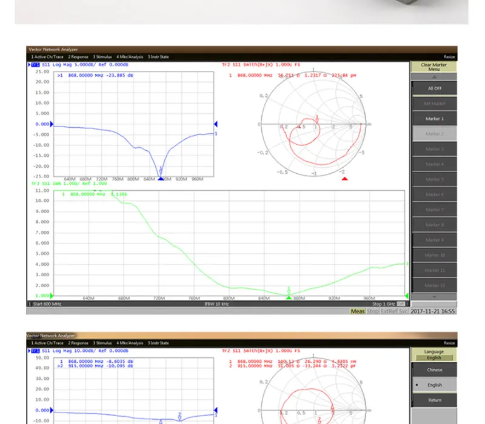Click the Return softkey

pos(434,400)
